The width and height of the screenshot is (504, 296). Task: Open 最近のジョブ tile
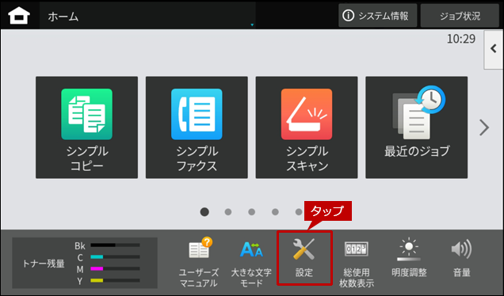coord(417,127)
